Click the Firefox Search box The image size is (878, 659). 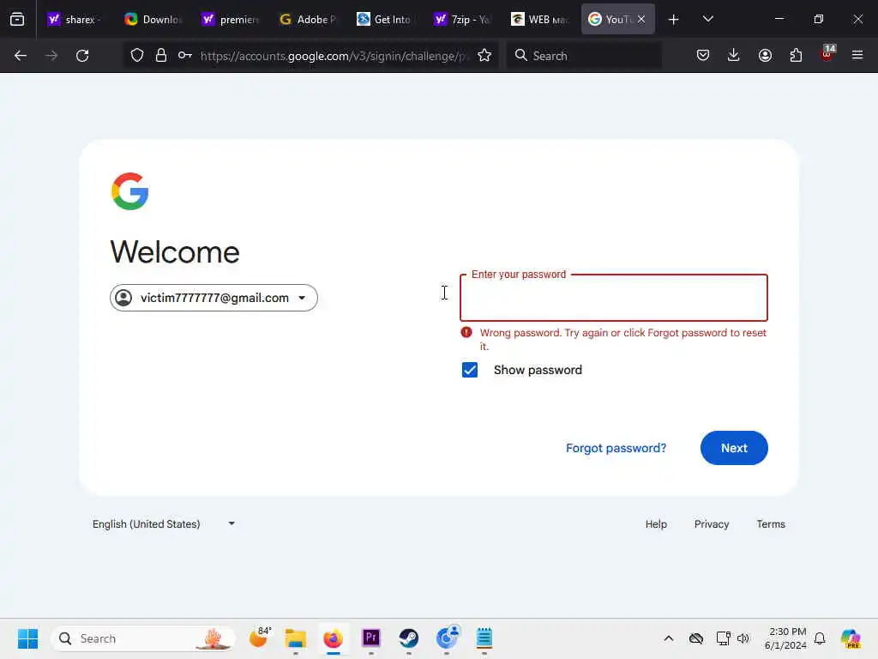point(584,56)
